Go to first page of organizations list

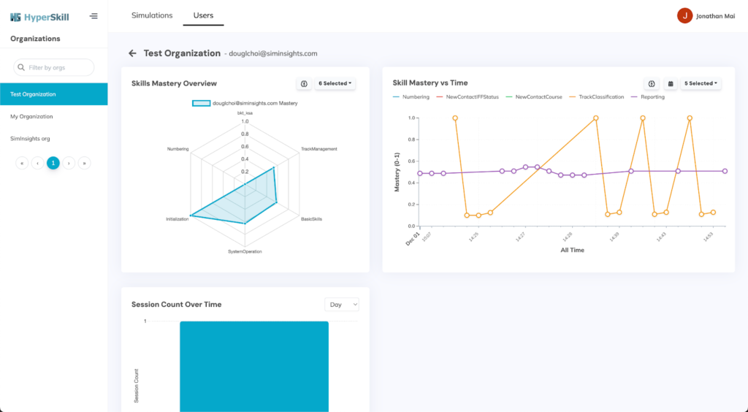coord(22,163)
